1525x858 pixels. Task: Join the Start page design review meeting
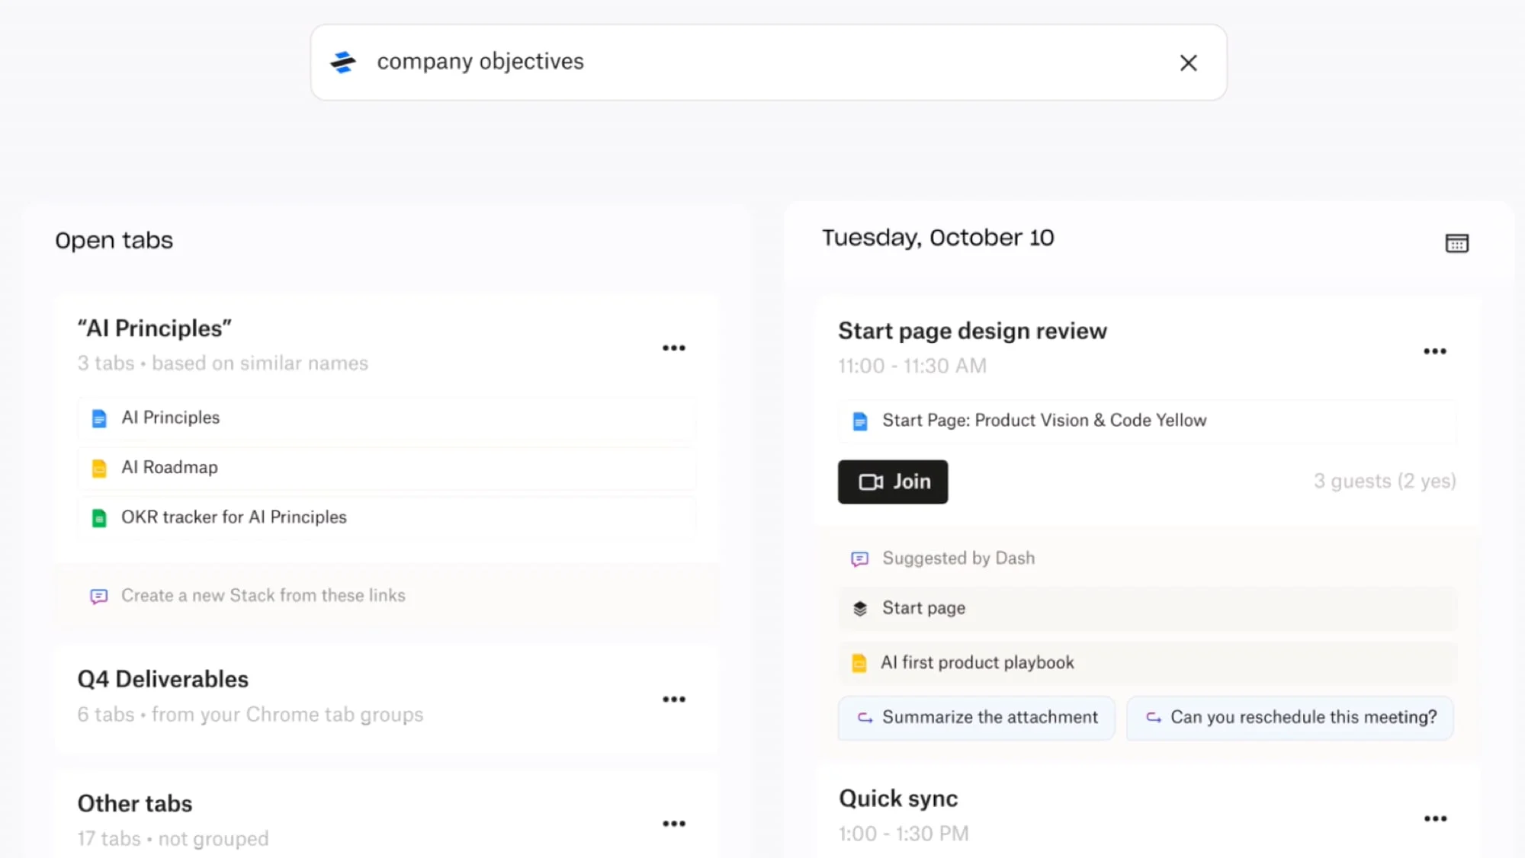tap(892, 482)
